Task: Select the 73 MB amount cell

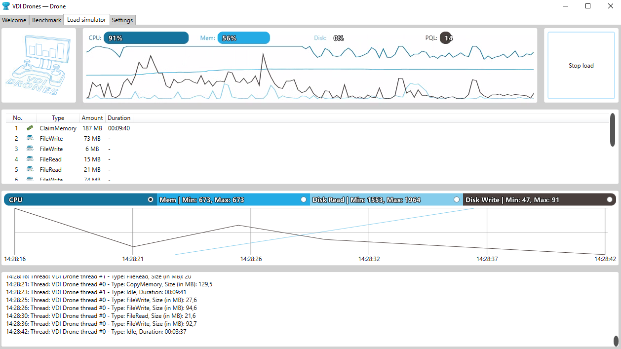Action: tap(92, 139)
